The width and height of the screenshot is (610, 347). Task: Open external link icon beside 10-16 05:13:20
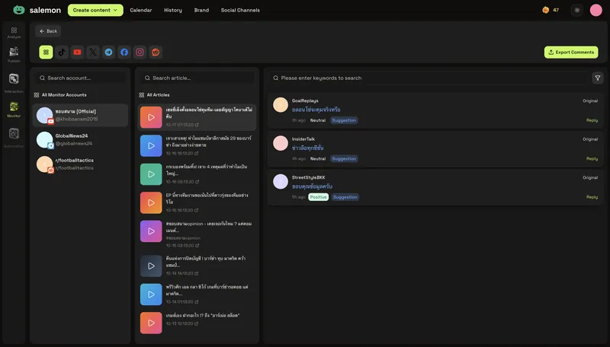click(x=197, y=182)
